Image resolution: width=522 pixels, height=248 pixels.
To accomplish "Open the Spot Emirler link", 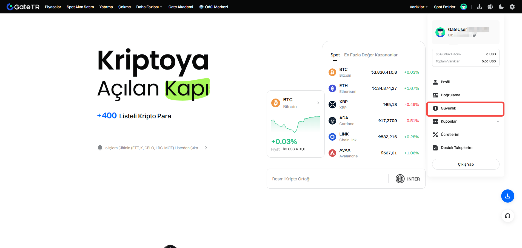I will (444, 7).
